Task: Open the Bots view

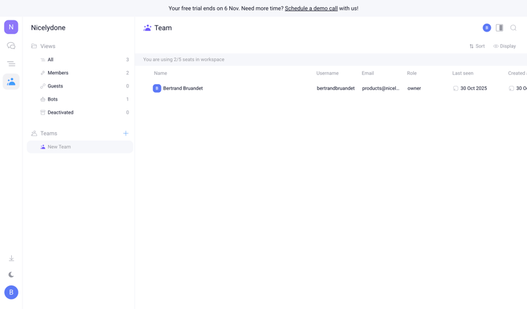Action: [x=53, y=99]
